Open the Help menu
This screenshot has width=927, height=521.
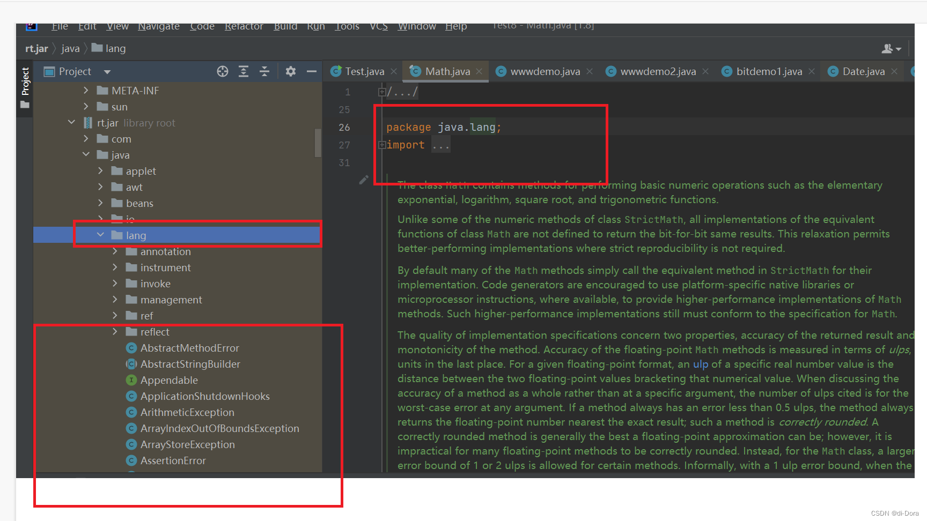click(x=456, y=26)
